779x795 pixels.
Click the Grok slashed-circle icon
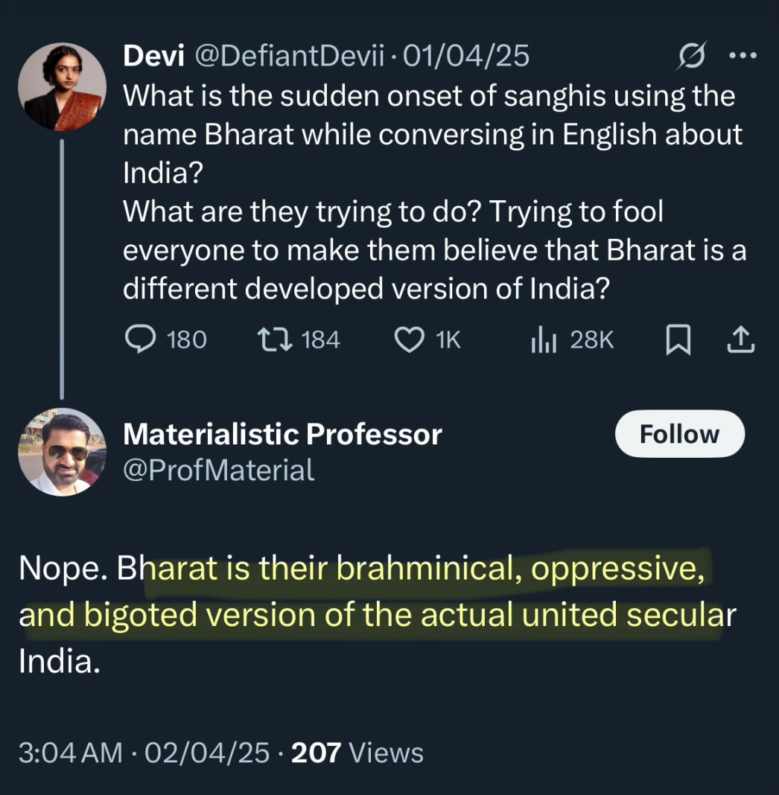coord(692,57)
